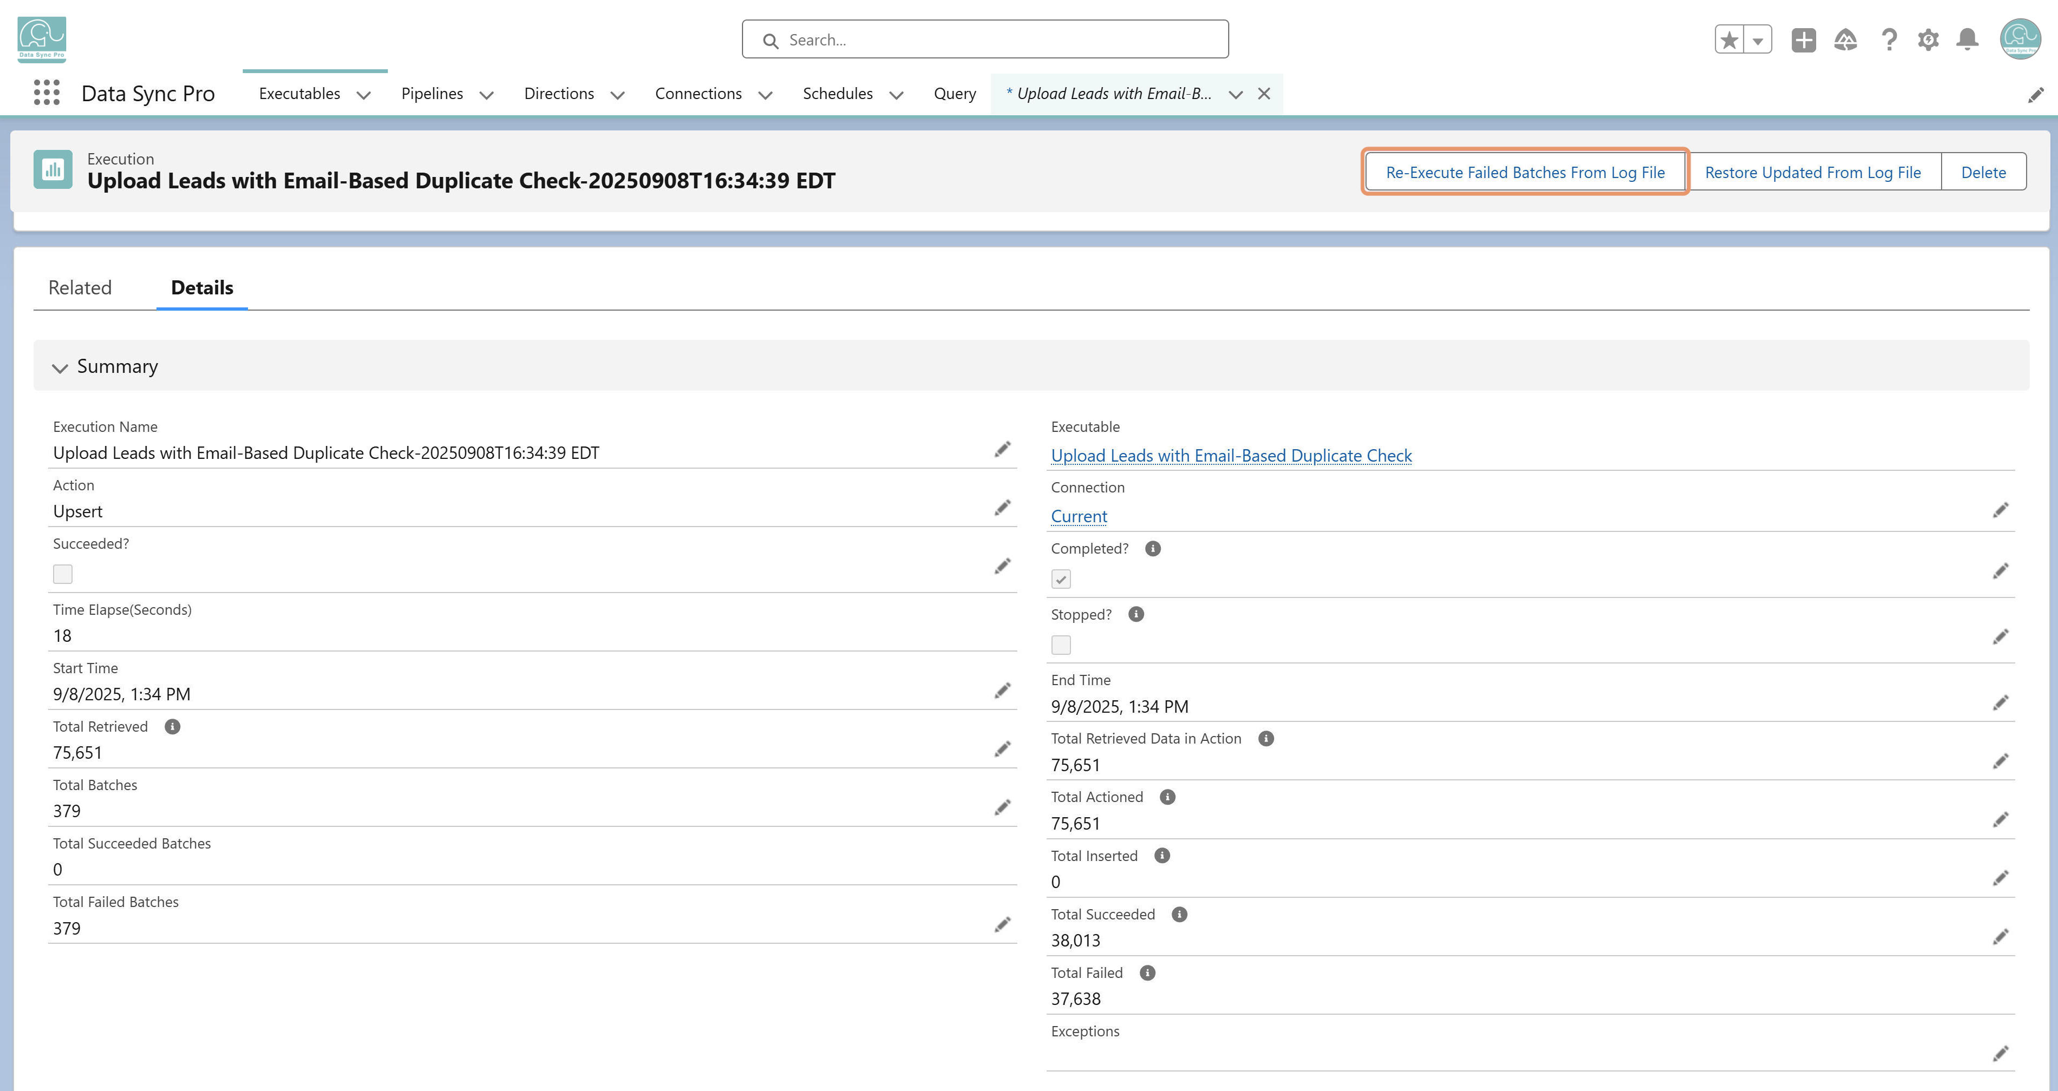Screen dimensions: 2058x1091
Task: Edit the Succeeded? field pencil icon
Action: tap(1003, 566)
